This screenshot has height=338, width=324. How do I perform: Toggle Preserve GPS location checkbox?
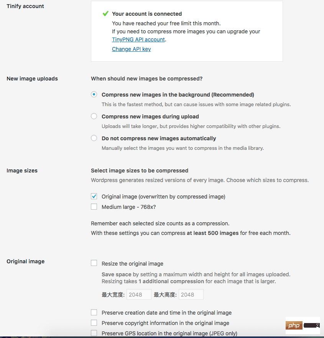tap(94, 333)
